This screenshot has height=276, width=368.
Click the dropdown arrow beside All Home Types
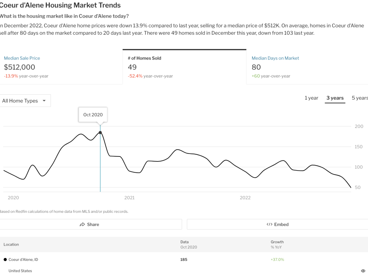pos(44,101)
